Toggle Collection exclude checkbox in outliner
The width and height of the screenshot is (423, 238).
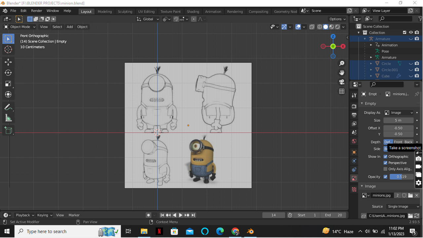(x=404, y=33)
